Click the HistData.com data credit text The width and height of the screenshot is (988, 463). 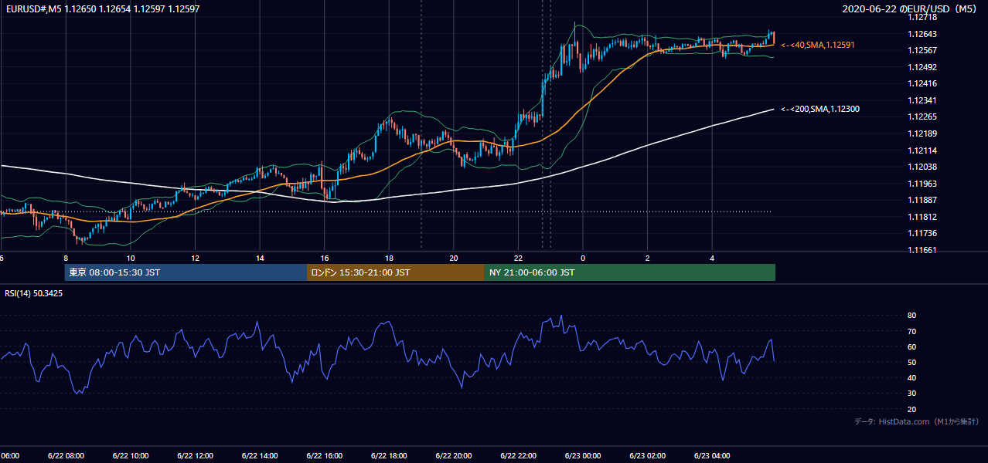(917, 421)
